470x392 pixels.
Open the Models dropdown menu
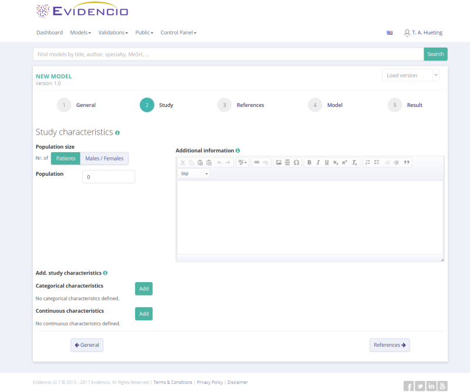pyautogui.click(x=80, y=33)
